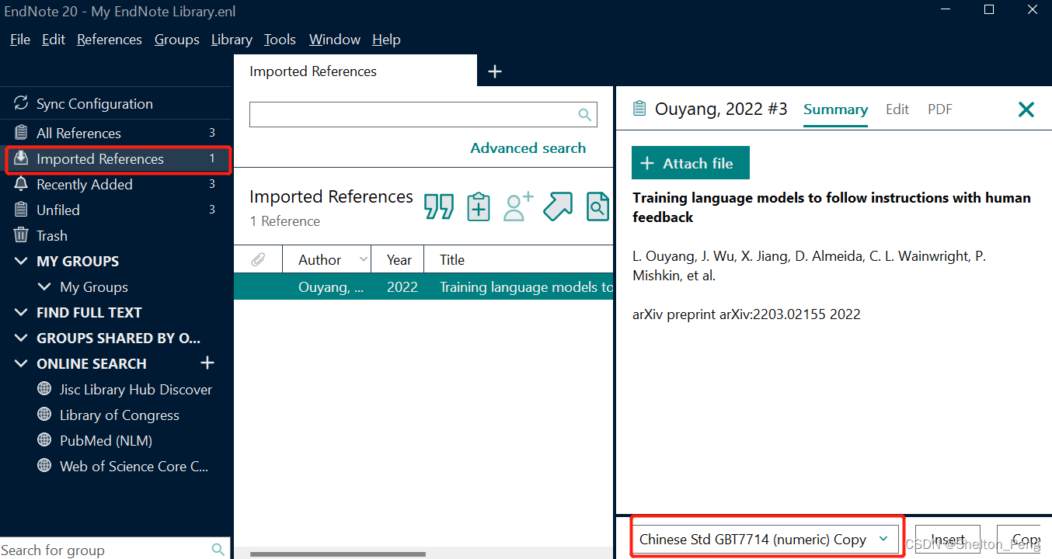Add an online search database with plus
1052x559 pixels.
point(207,363)
